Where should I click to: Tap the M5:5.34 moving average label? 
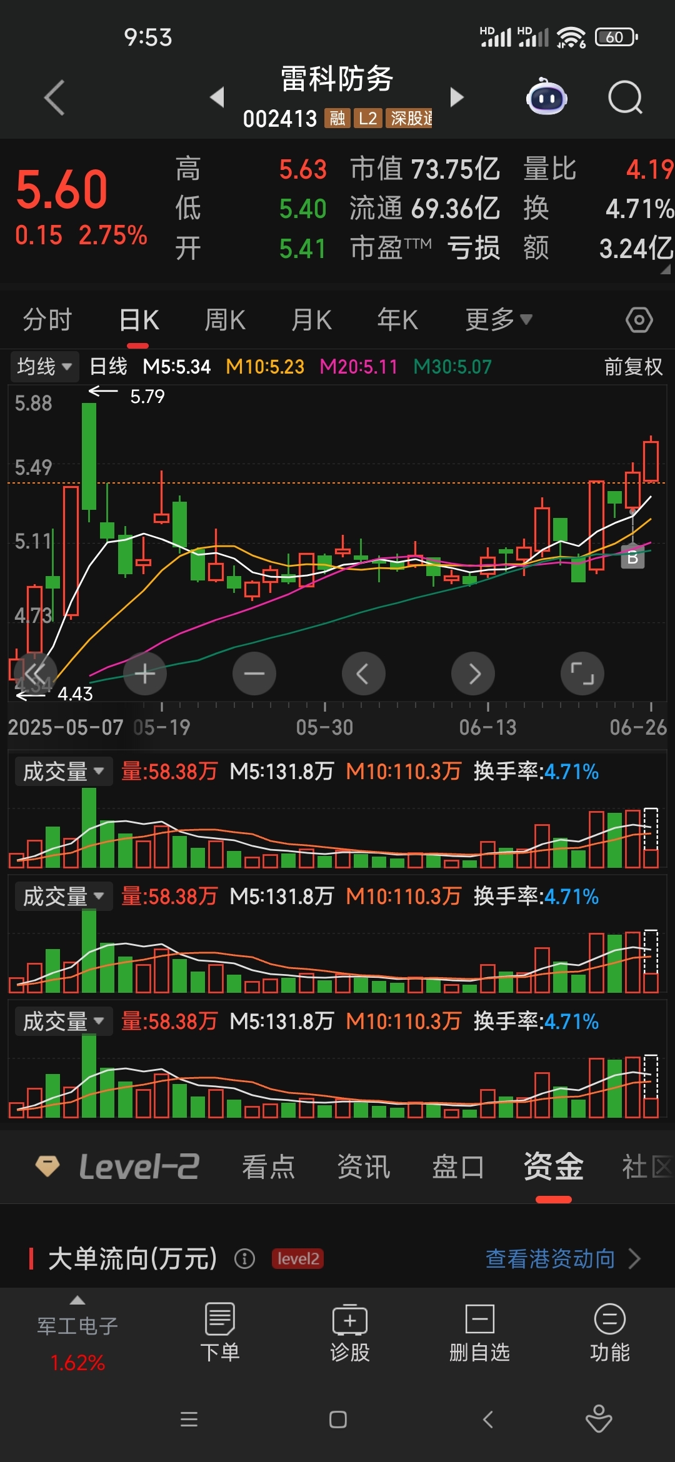(x=177, y=367)
